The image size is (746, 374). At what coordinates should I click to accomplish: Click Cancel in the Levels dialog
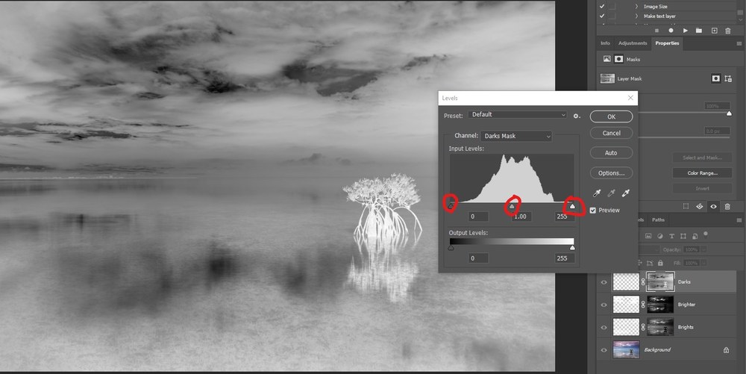[x=612, y=133]
